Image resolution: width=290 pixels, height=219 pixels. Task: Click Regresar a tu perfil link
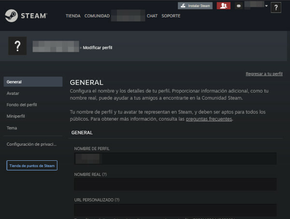click(264, 74)
